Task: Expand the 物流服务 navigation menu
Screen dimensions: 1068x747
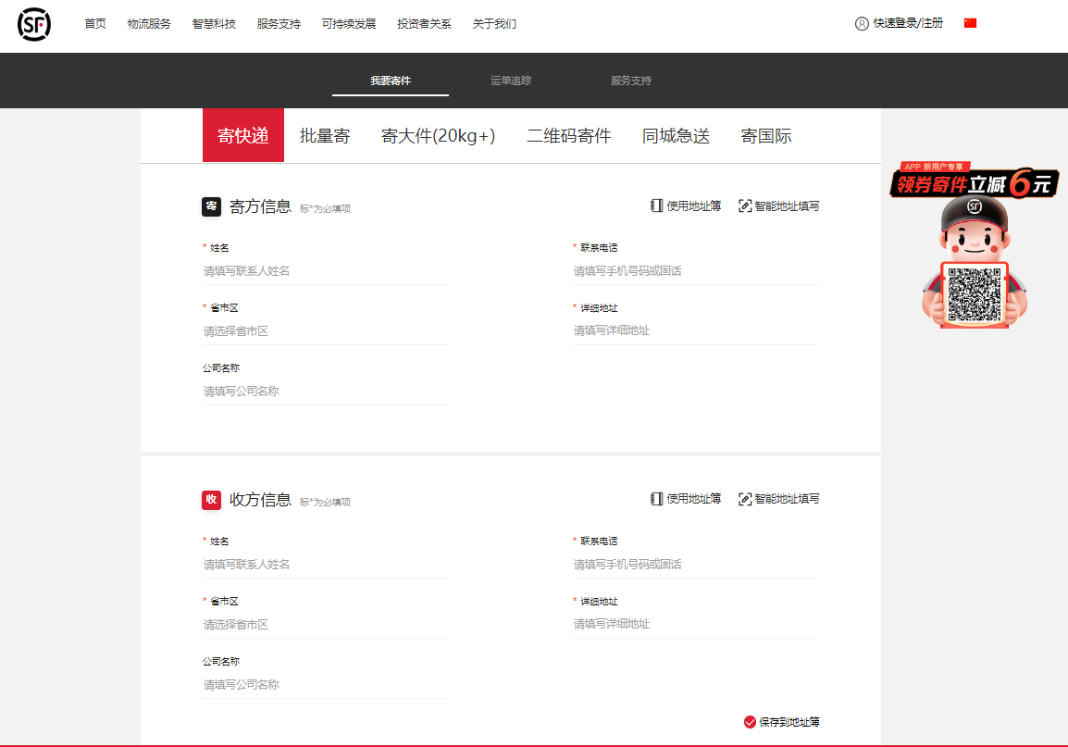Action: [149, 24]
